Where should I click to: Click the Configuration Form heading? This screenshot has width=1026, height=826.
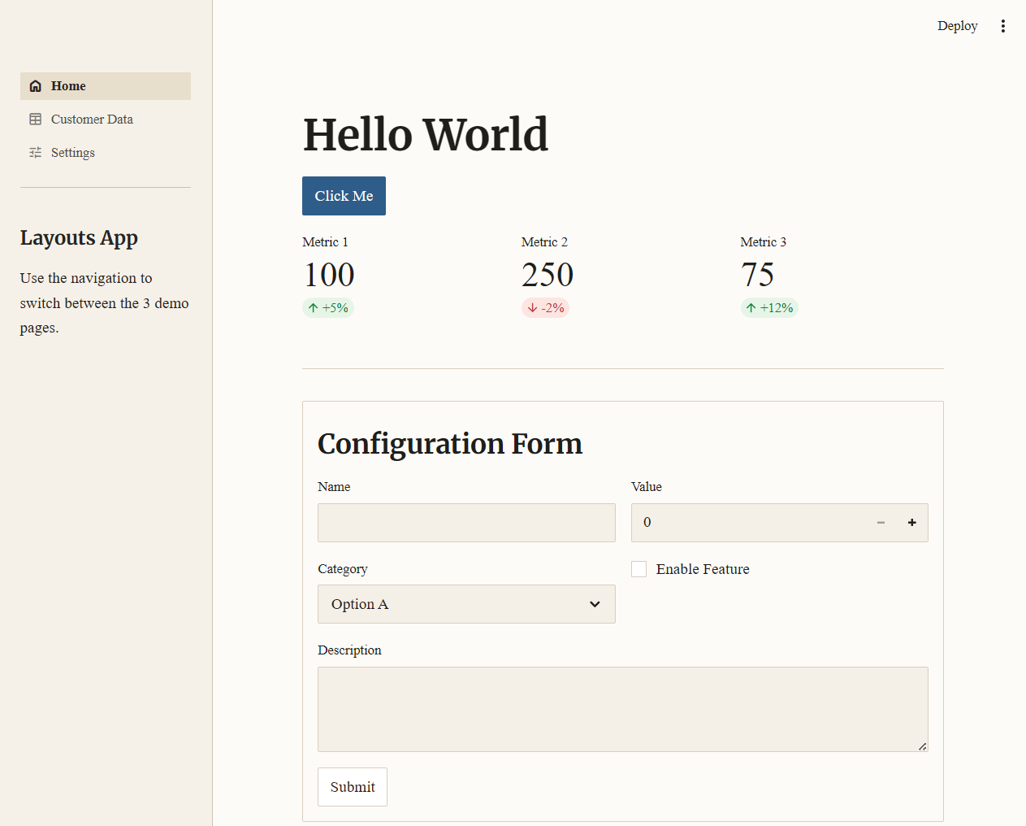[450, 444]
